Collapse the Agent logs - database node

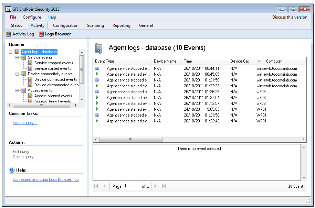(x=10, y=52)
